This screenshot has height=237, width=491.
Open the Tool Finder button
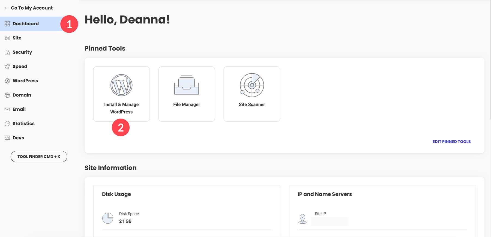point(39,157)
